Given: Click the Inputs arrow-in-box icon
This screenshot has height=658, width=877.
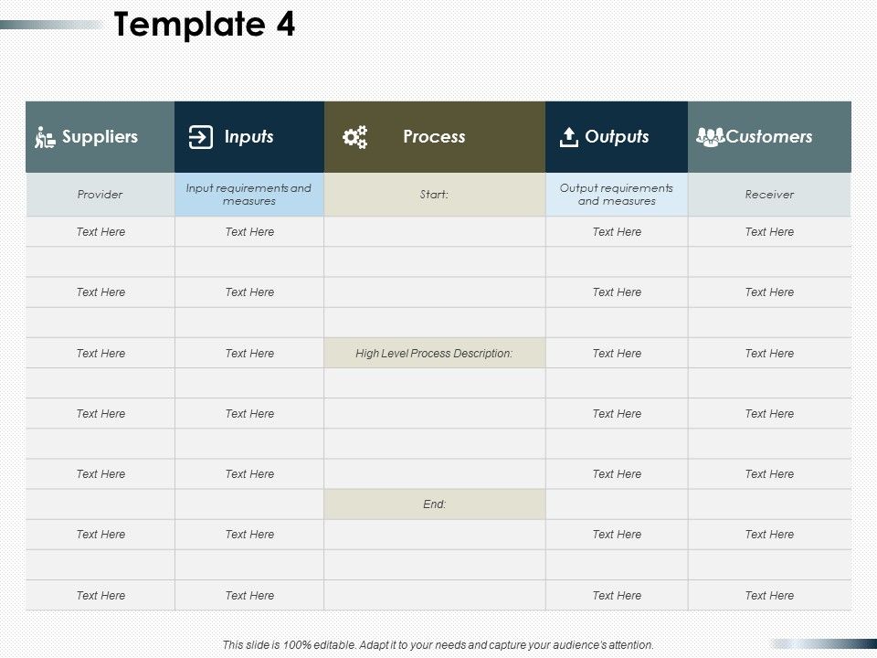Looking at the screenshot, I should coord(200,137).
